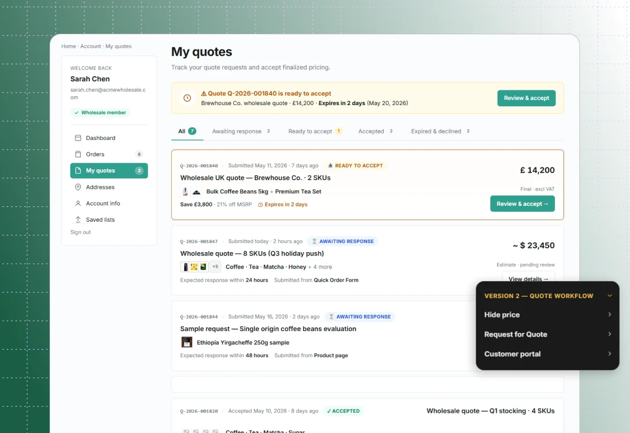
Task: Go to Home via the breadcrumb
Action: pos(68,46)
